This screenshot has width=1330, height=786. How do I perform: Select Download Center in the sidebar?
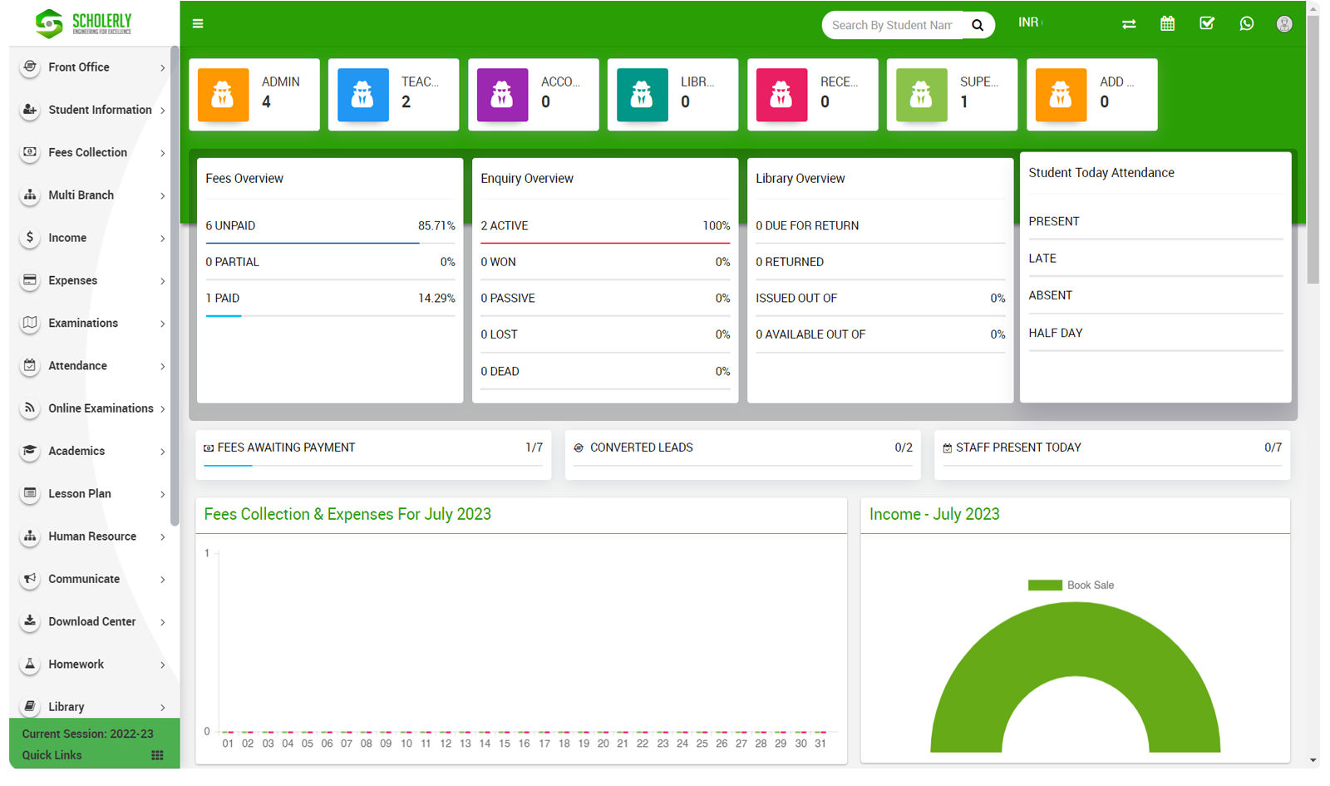point(91,622)
